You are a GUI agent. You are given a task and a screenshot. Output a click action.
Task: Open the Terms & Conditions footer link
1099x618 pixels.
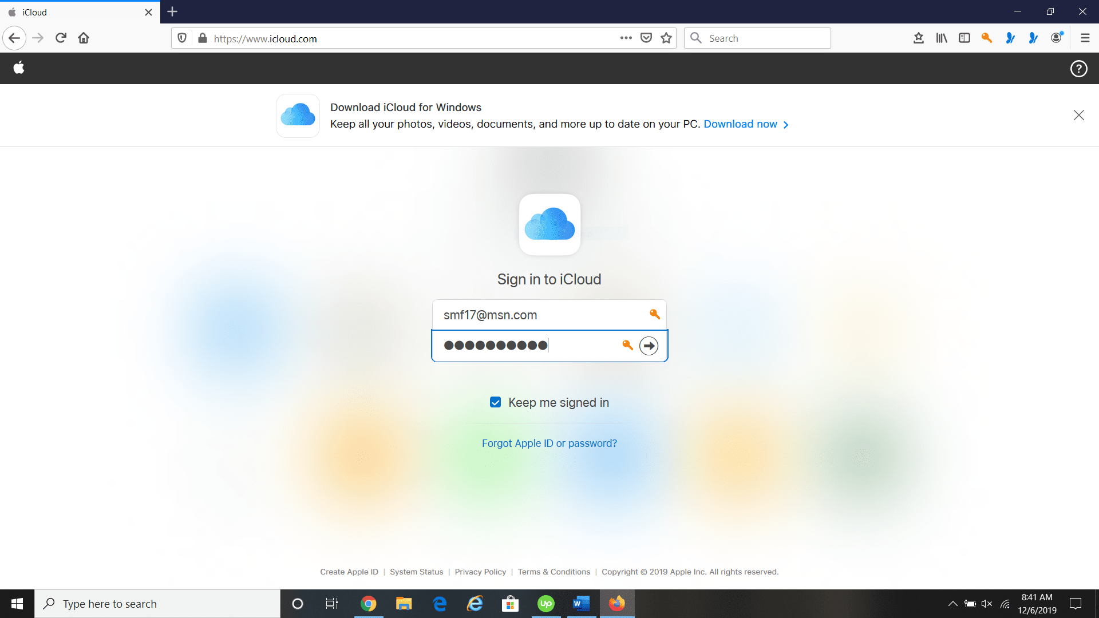(x=554, y=572)
